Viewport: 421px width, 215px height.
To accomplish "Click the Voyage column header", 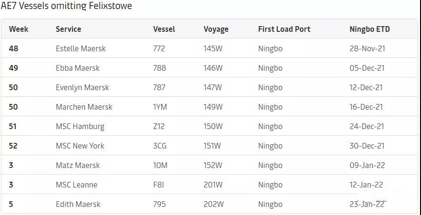I will point(216,29).
